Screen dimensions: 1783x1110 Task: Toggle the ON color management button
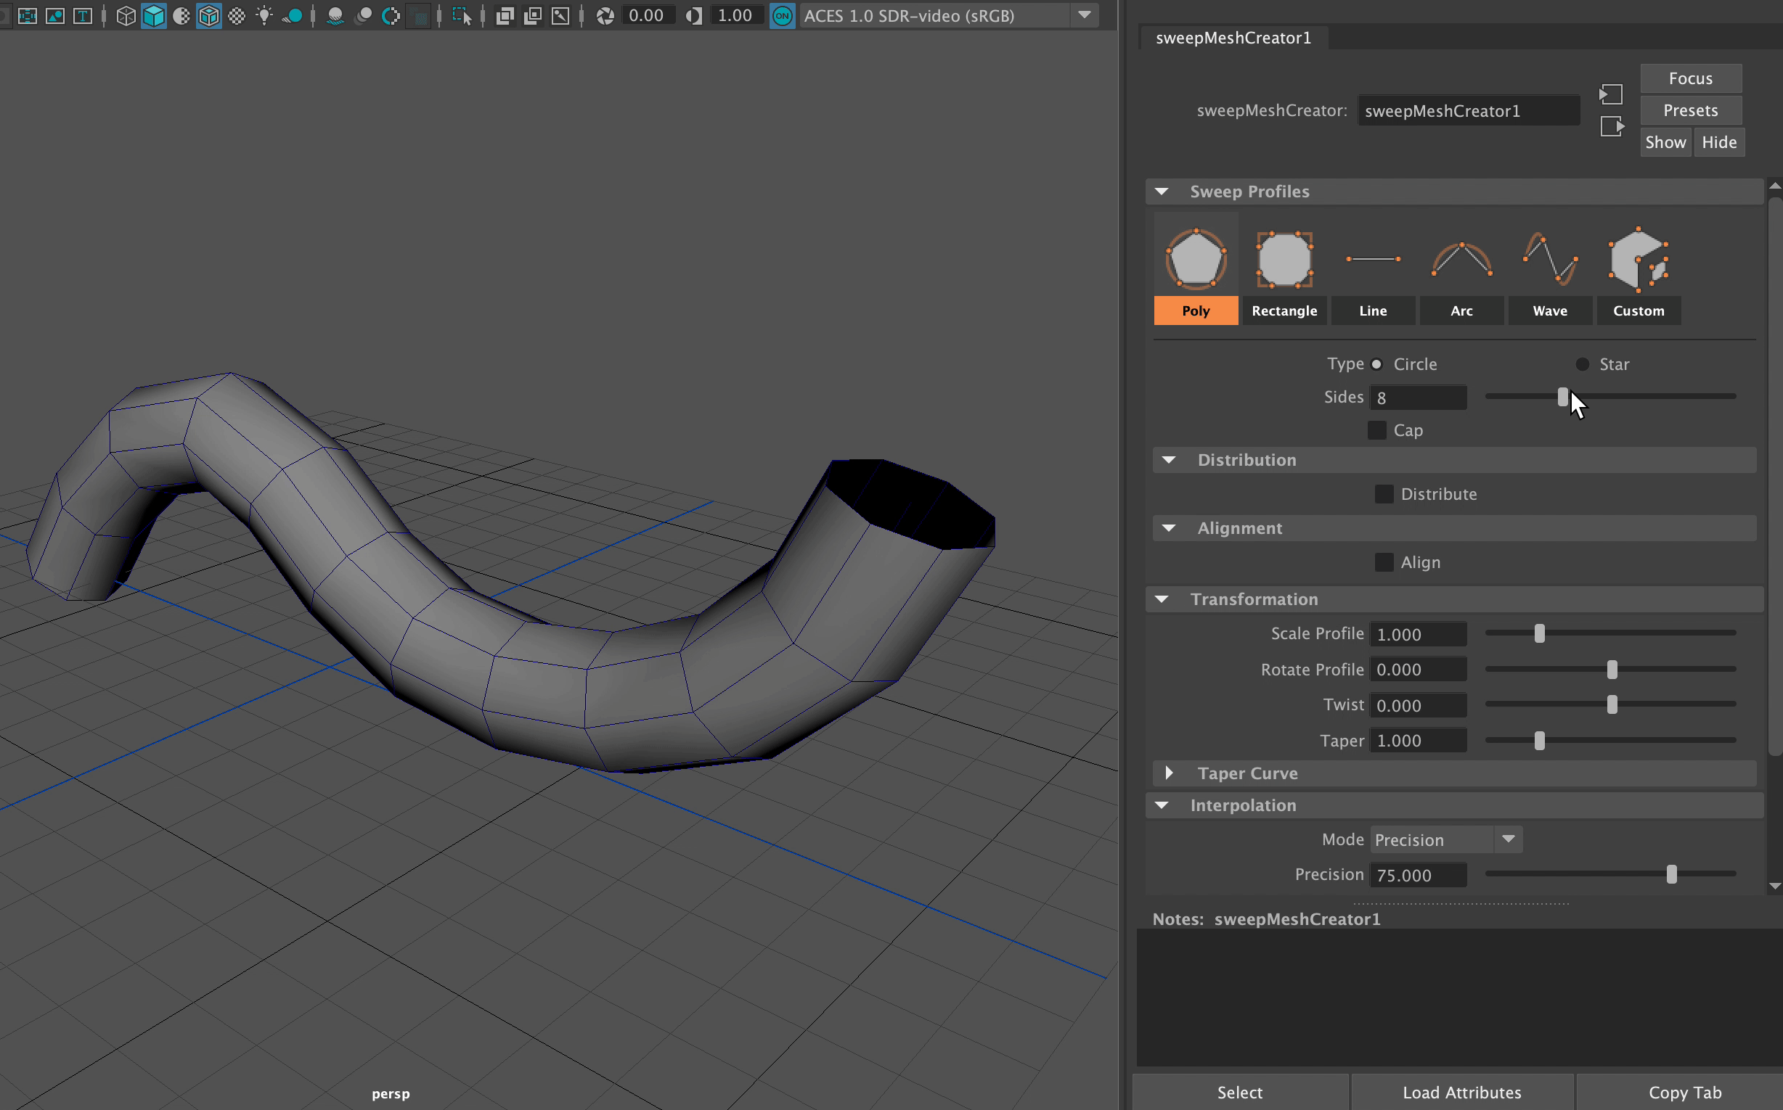[x=782, y=15]
